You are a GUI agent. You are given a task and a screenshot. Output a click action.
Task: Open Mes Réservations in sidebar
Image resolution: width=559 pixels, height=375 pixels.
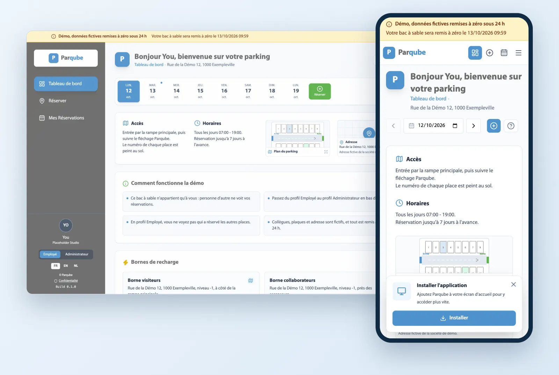[x=66, y=118]
